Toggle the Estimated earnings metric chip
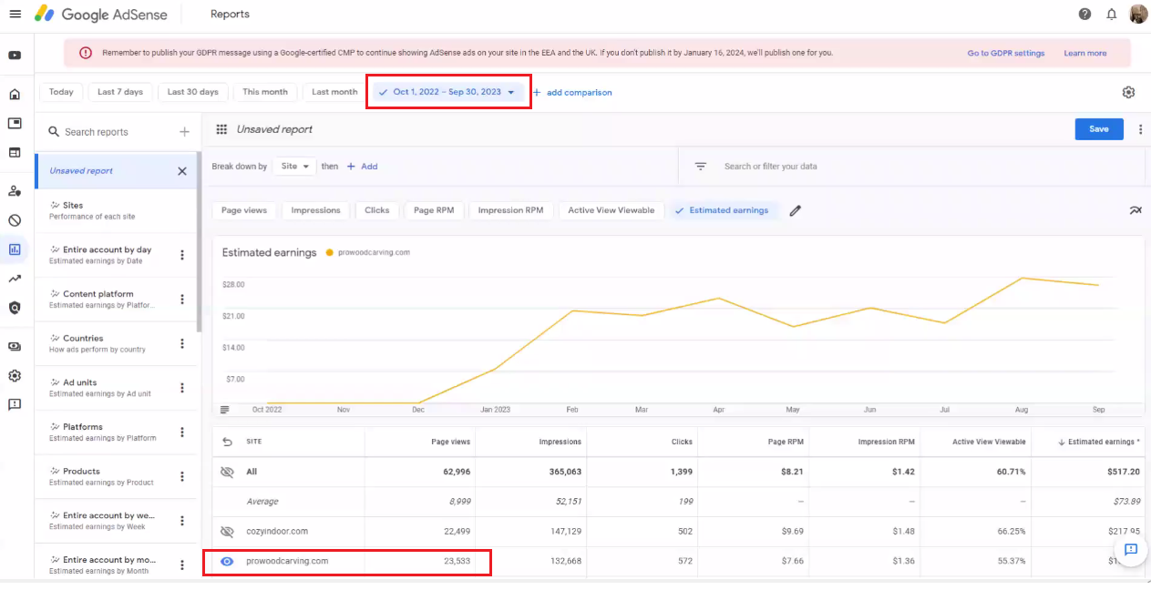Image resolution: width=1151 pixels, height=590 pixels. (724, 210)
